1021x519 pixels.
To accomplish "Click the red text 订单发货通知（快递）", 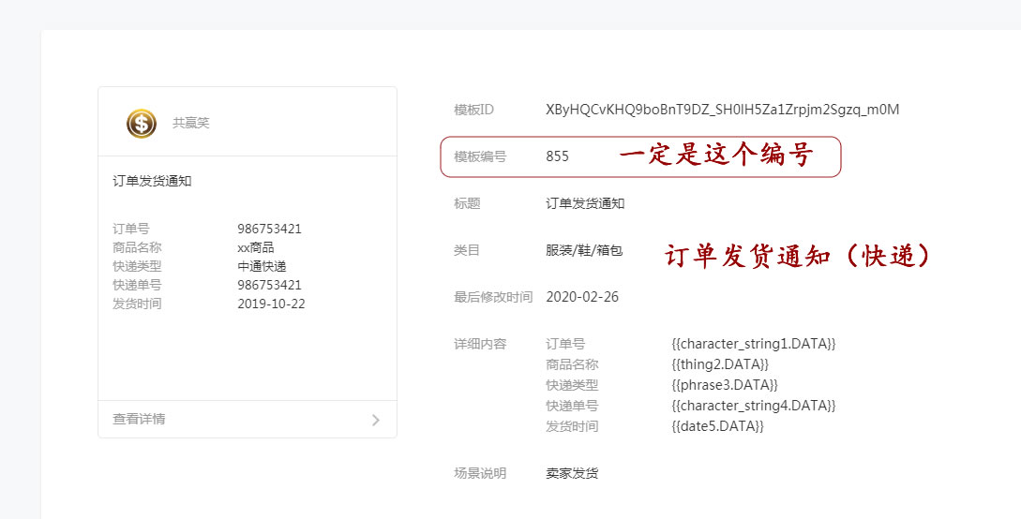I will [x=800, y=256].
